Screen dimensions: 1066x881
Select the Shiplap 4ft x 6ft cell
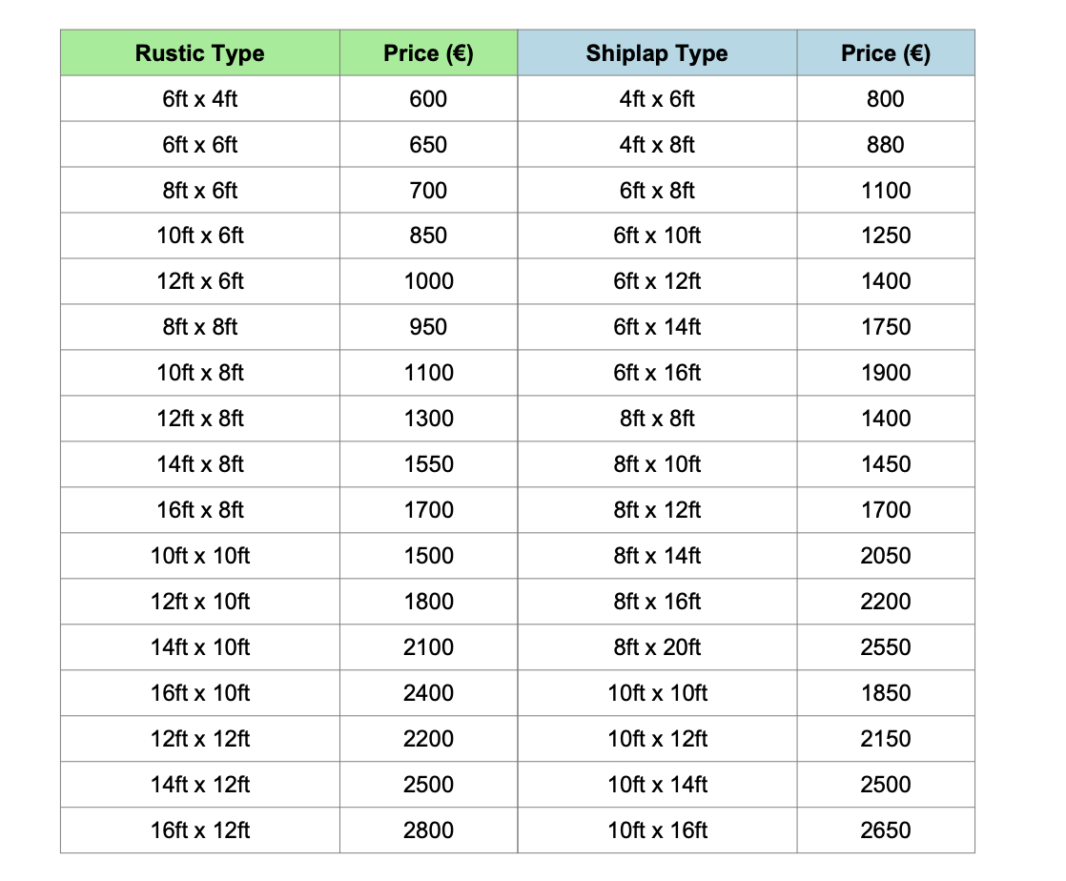(657, 99)
